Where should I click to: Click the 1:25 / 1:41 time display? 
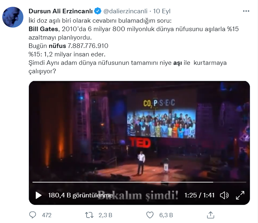(200, 195)
